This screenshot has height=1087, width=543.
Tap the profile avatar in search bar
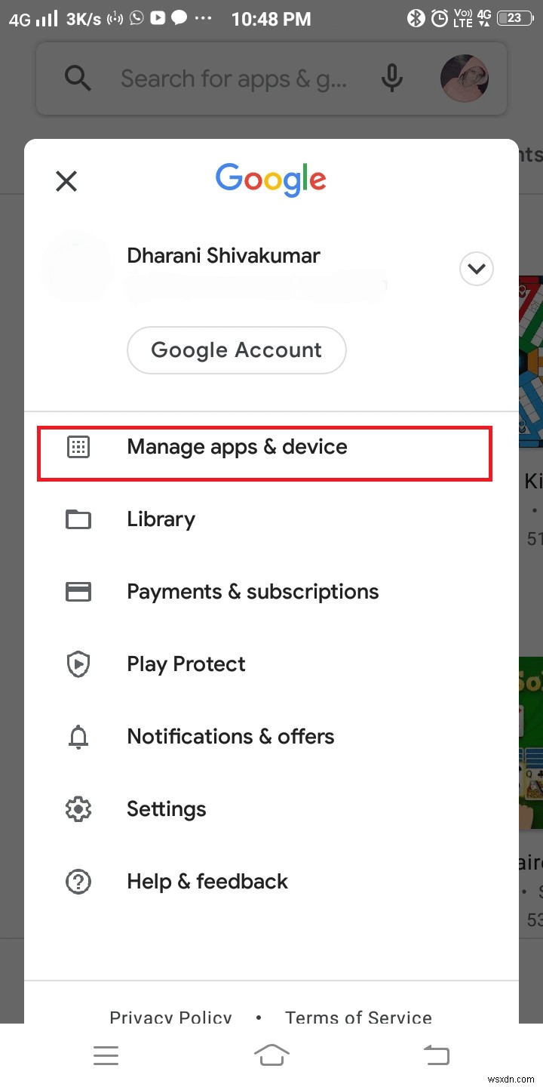tap(465, 79)
